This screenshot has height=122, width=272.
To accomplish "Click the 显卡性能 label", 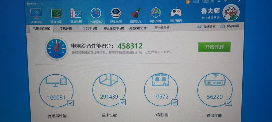I will point(109,115).
